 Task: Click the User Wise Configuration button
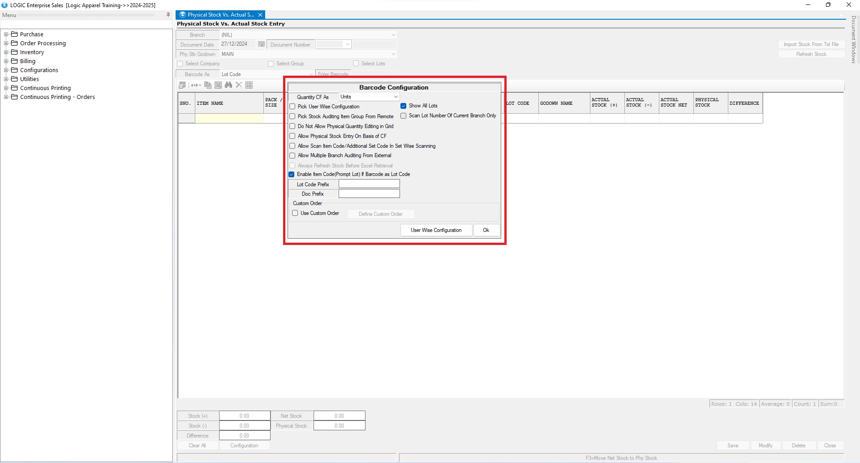click(436, 230)
